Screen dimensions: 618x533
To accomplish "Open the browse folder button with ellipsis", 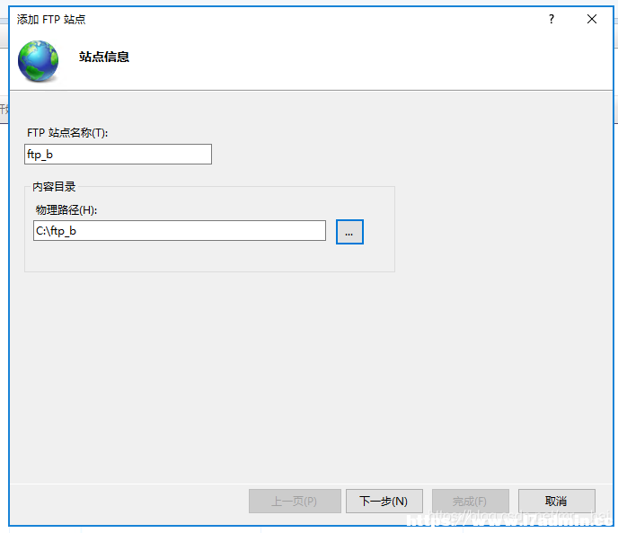I will pyautogui.click(x=349, y=232).
